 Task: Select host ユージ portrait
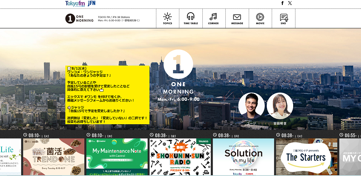coord(251,106)
